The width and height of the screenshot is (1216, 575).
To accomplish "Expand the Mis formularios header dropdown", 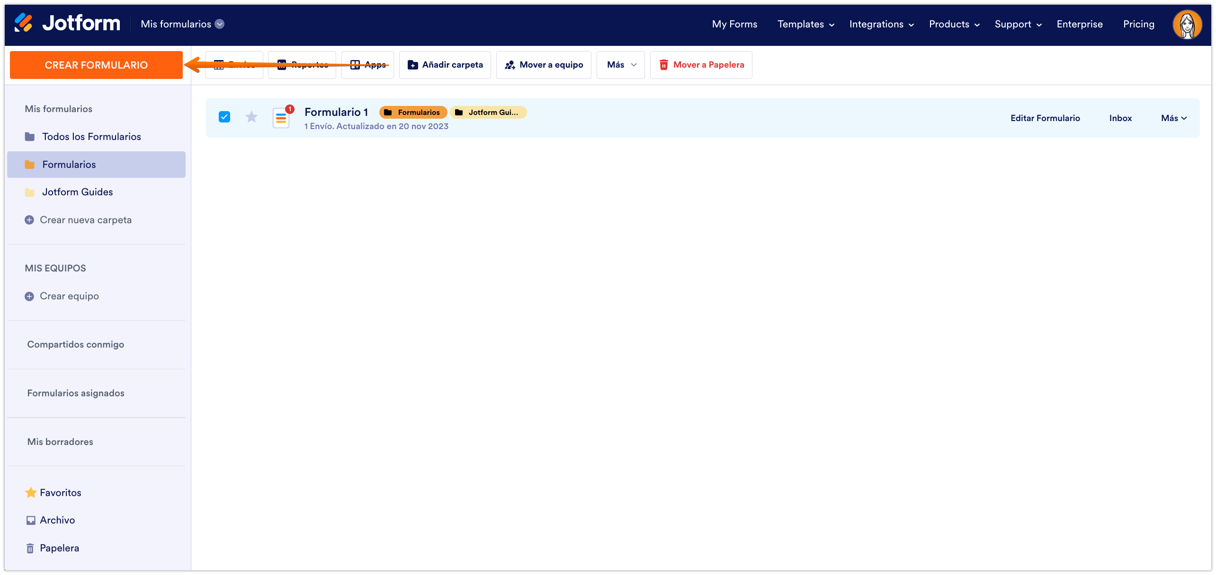I will pyautogui.click(x=220, y=24).
